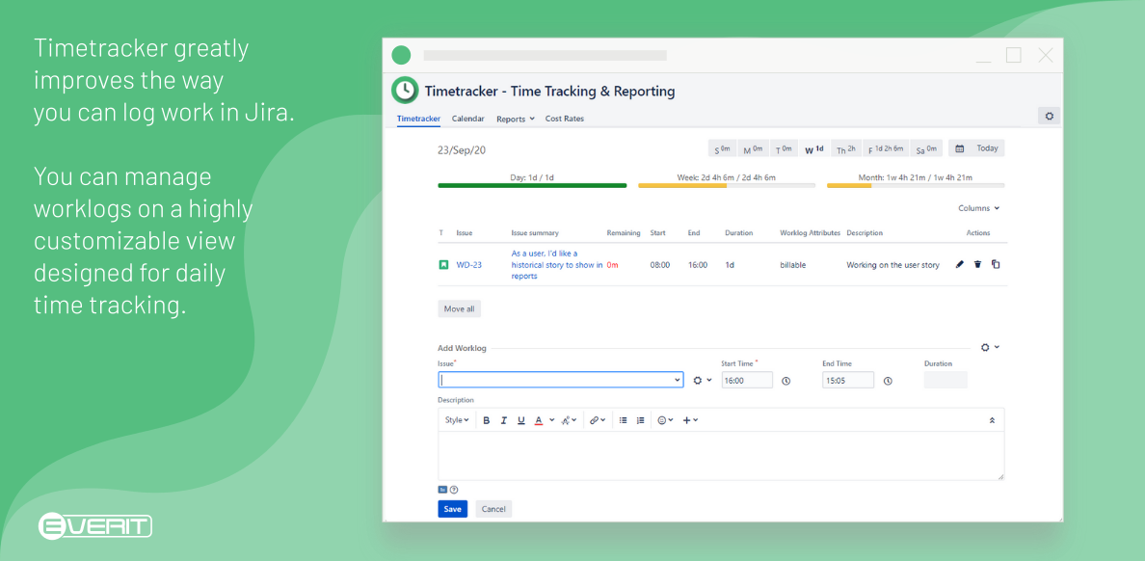Click 'Working on the user story' description
The height and width of the screenshot is (561, 1145).
point(893,265)
